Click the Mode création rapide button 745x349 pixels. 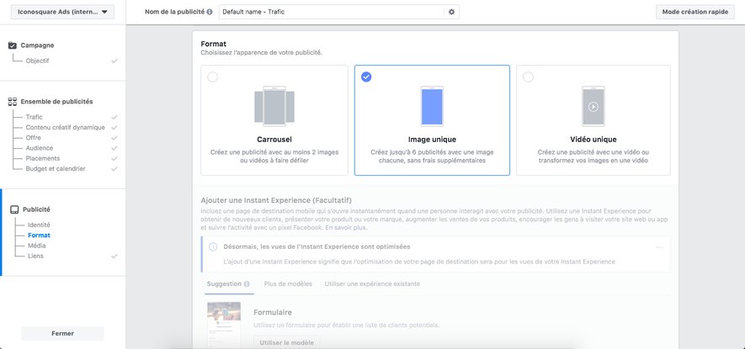pyautogui.click(x=695, y=12)
